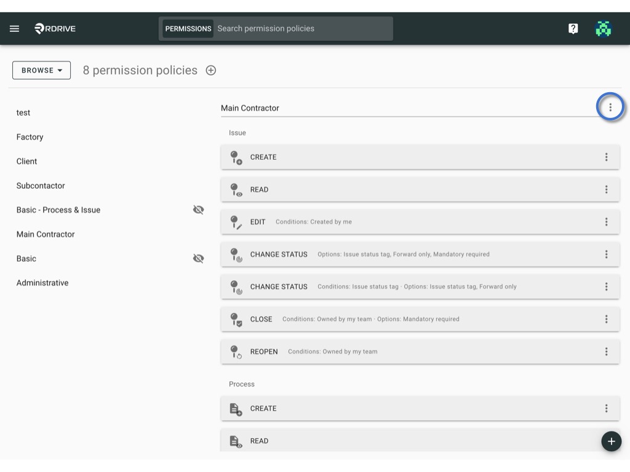Open the Issue CREATE permission row
Image resolution: width=630 pixels, height=472 pixels.
point(420,157)
